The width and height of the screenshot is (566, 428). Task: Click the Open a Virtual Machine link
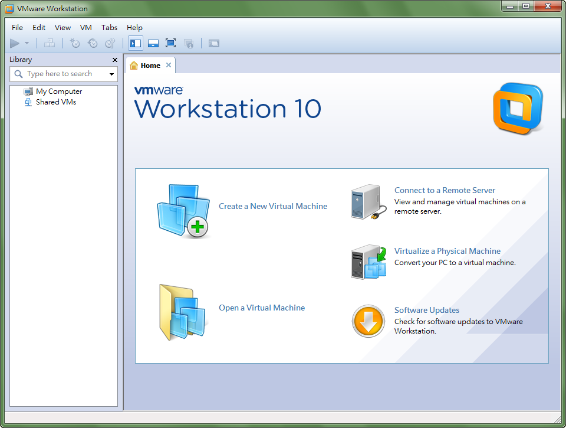tap(262, 308)
